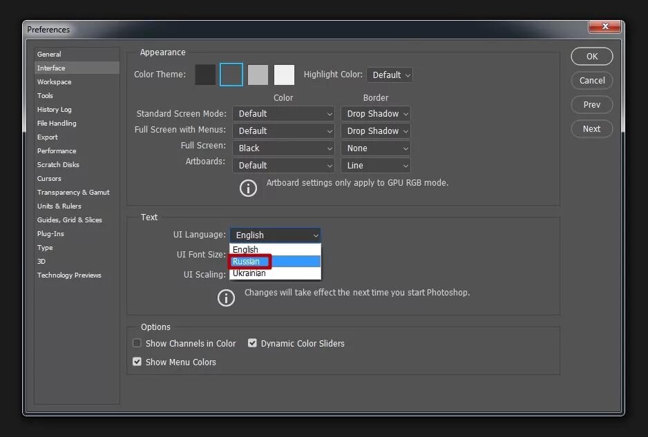Open General preferences category

pos(77,54)
